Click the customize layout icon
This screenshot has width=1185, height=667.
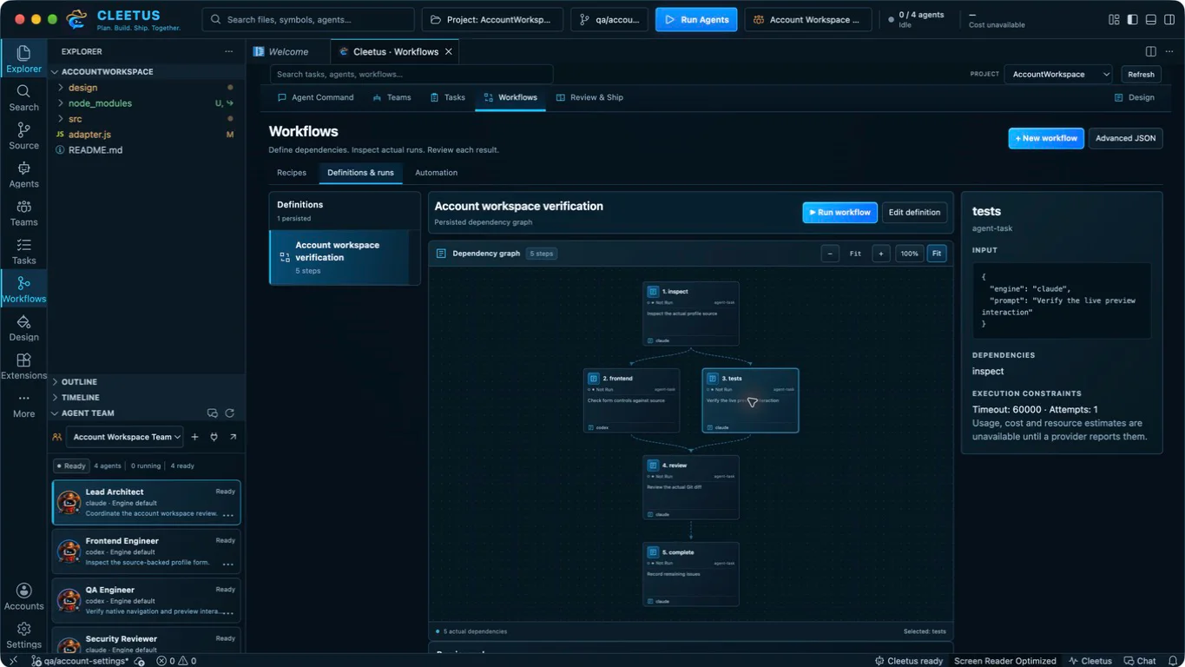click(1114, 19)
